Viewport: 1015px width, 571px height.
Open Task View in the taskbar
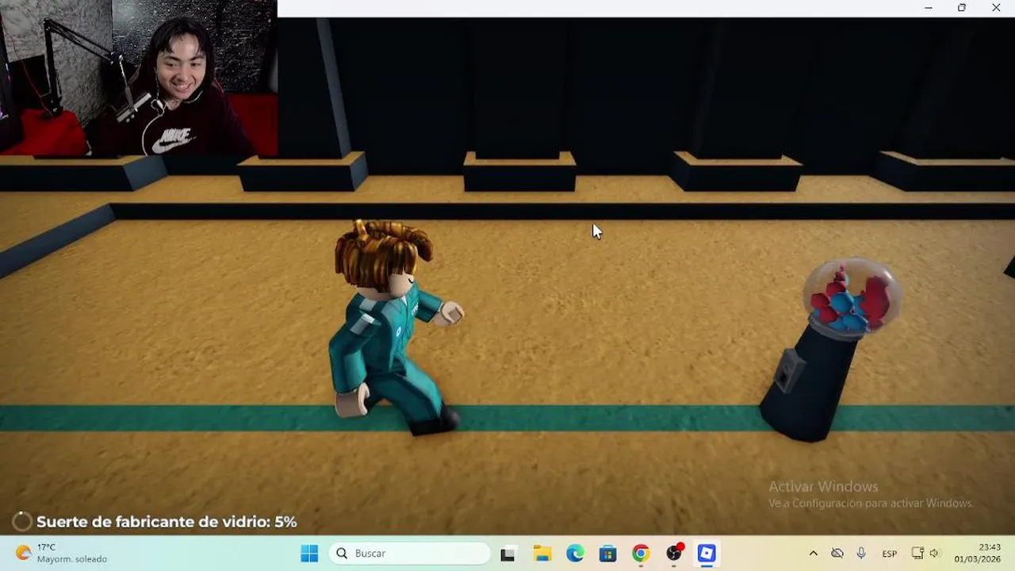(x=507, y=554)
